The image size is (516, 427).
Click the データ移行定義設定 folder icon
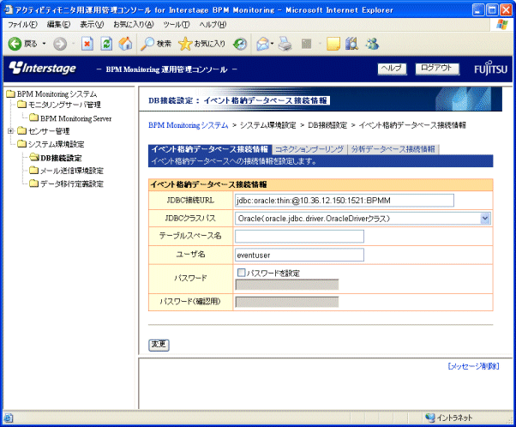point(34,183)
